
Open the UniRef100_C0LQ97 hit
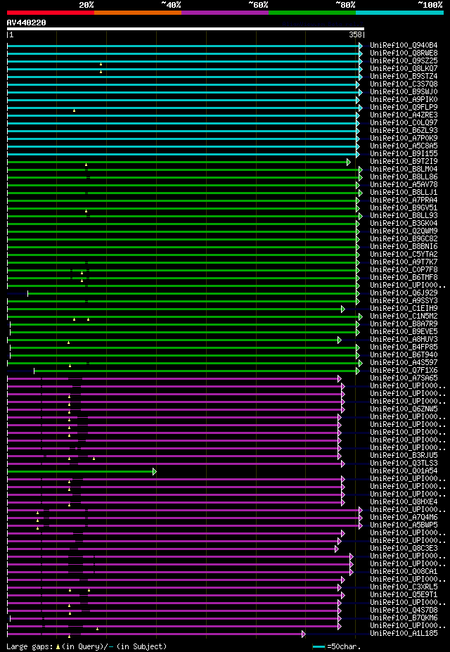pyautogui.click(x=404, y=123)
